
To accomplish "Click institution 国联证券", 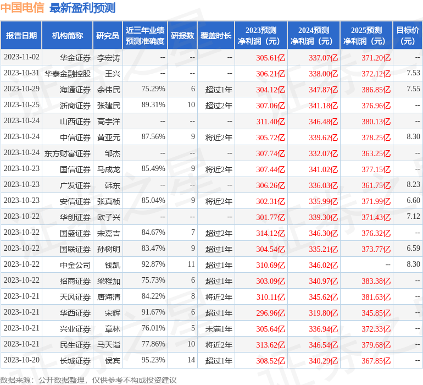I will click(x=75, y=249).
